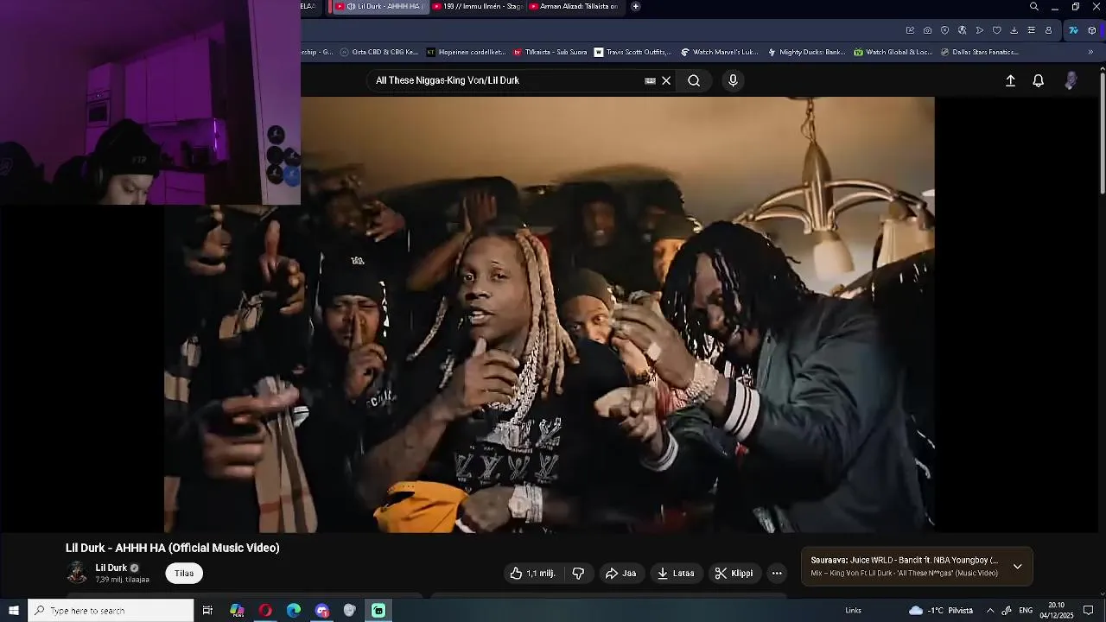Image resolution: width=1106 pixels, height=622 pixels.
Task: Open the Travis Scott Outfits bookmark
Action: (632, 52)
